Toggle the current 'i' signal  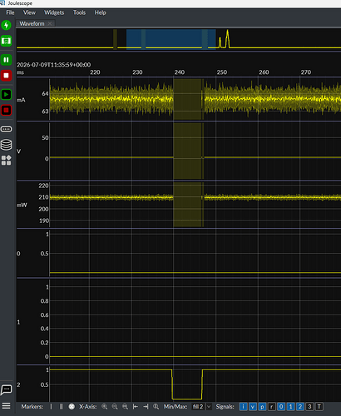(243, 407)
